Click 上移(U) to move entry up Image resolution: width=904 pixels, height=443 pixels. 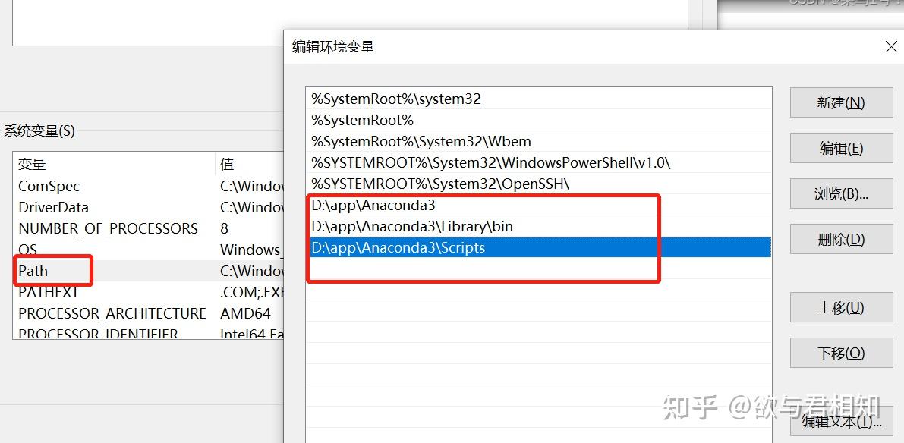841,307
